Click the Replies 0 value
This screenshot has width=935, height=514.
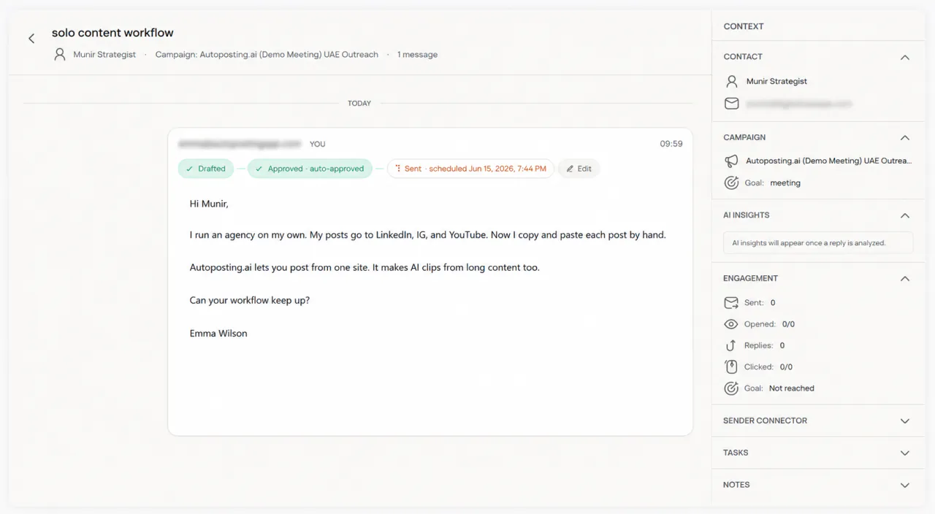[782, 345]
